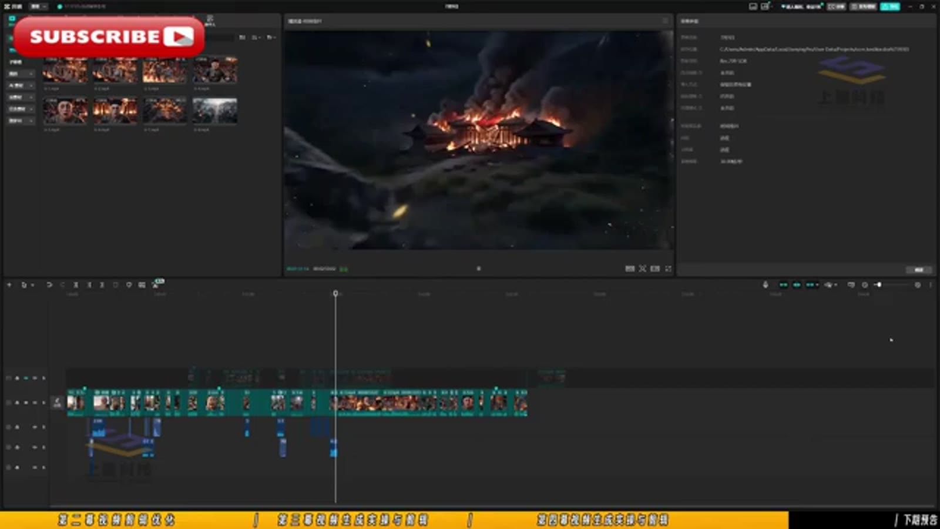Screen dimensions: 940x529
Task: Open the digital human tab in top panel
Action: [x=210, y=21]
